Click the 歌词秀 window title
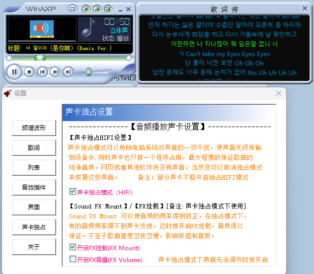Image resolution: width=314 pixels, height=274 pixels. pyautogui.click(x=224, y=9)
